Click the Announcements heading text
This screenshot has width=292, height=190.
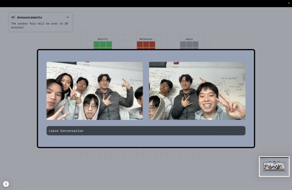(x=30, y=17)
